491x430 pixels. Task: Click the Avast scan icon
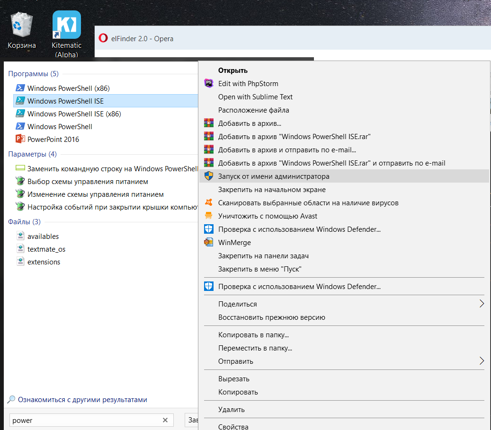[208, 202]
